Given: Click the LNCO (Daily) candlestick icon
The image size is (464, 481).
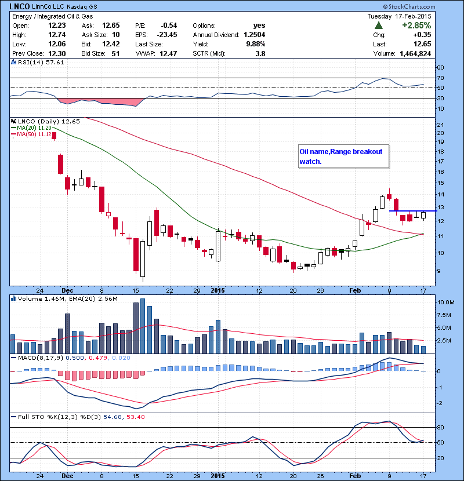Looking at the screenshot, I should [x=13, y=121].
